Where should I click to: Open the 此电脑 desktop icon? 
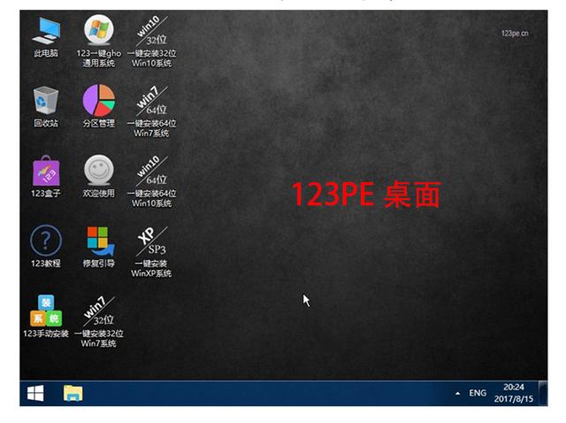point(46,37)
